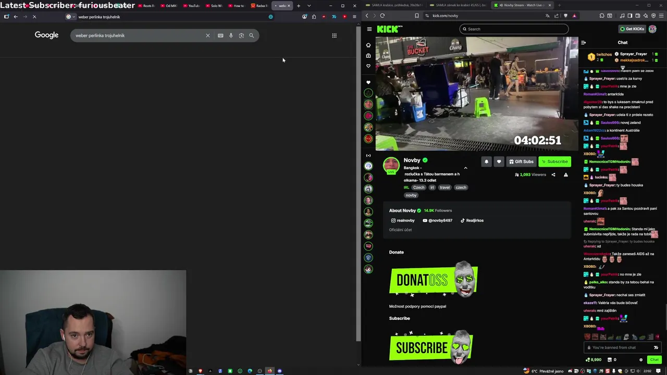Open realnovby Instagram link
This screenshot has height=375, width=667.
click(x=403, y=220)
